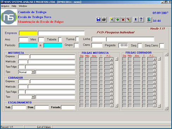Click the Motorista Matrícula code field
This screenshot has height=129, width=172.
coord(23,62)
